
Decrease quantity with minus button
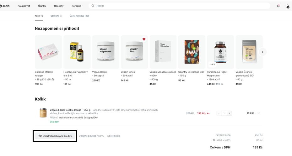pyautogui.click(x=219, y=113)
